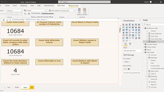Select the Funnel chart visual
The image size is (164, 92).
click(x=127, y=30)
